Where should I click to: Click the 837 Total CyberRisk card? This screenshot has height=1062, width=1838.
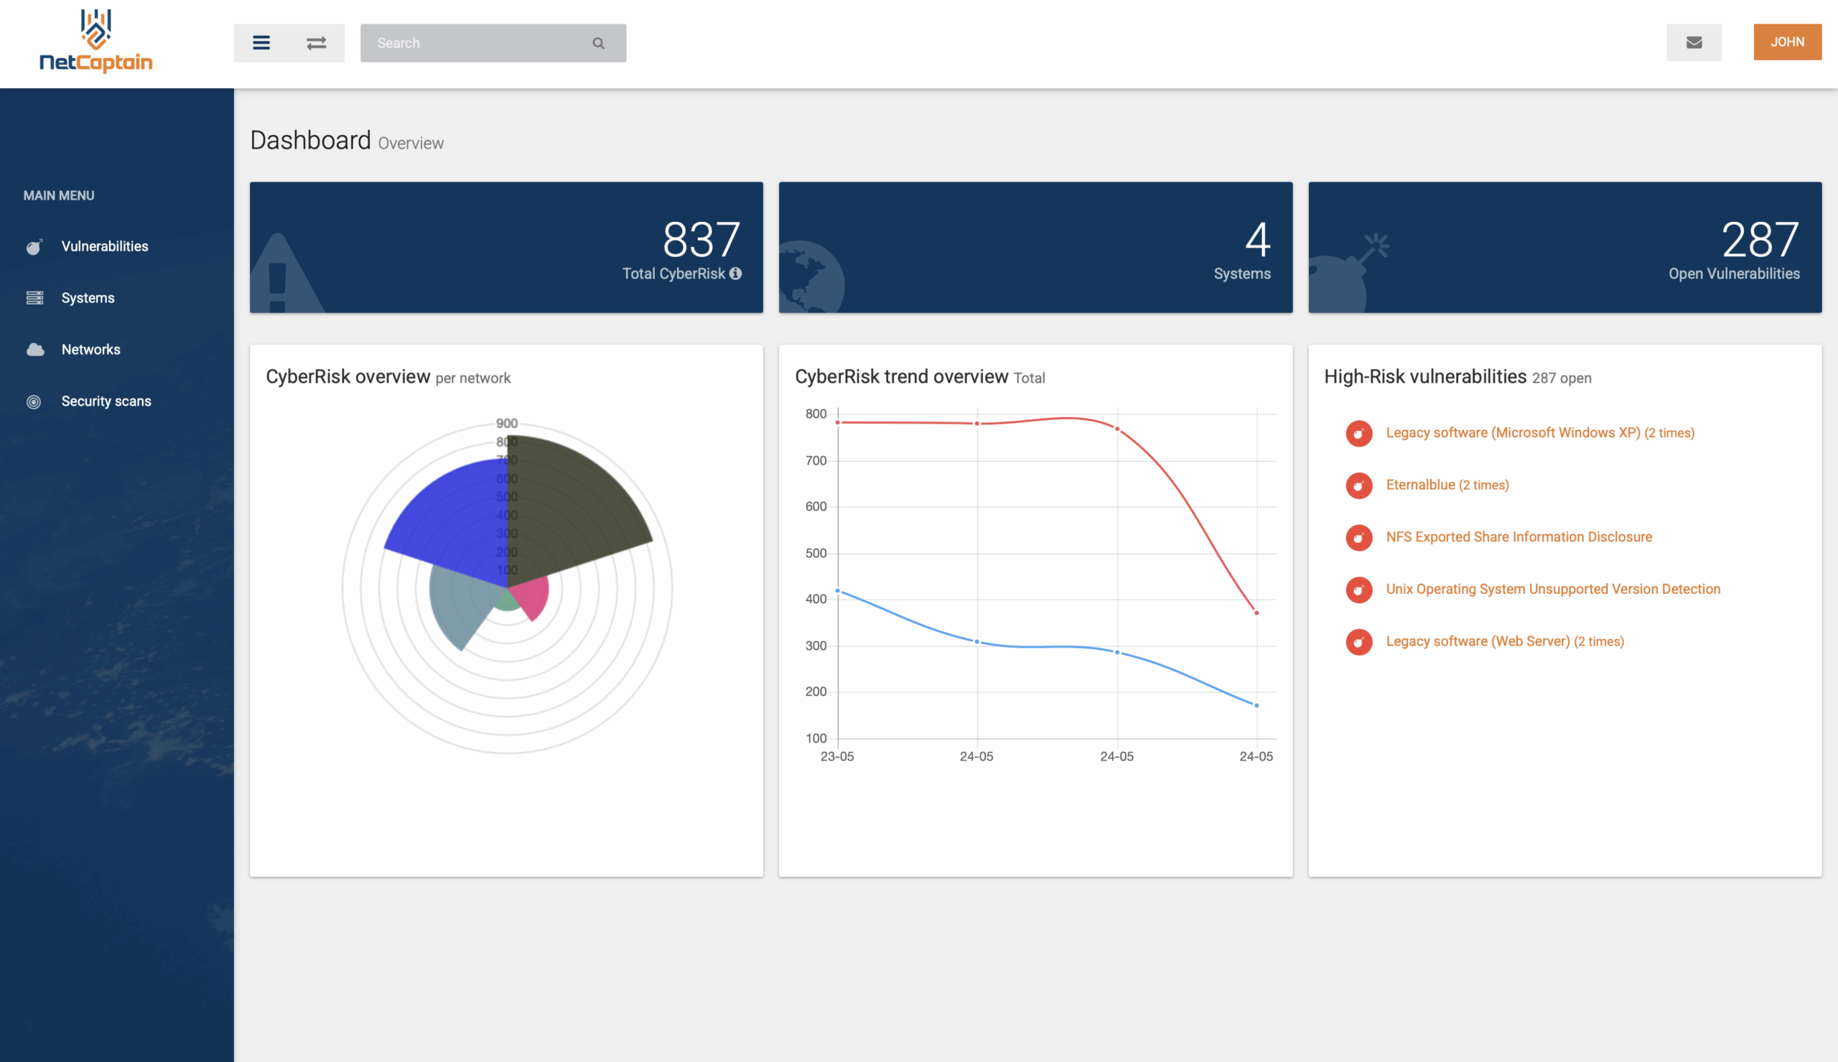[x=506, y=247]
